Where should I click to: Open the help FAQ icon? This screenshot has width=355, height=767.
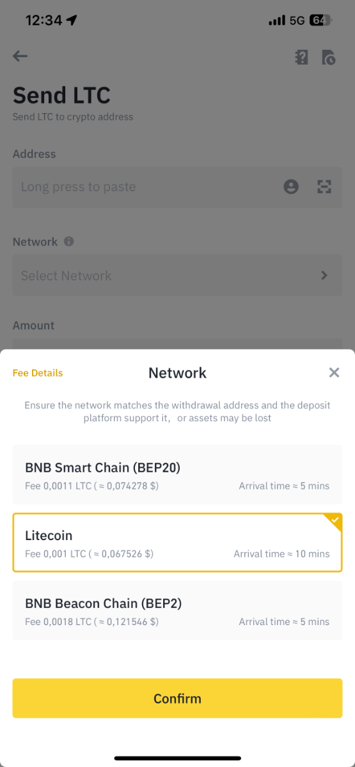[x=301, y=57]
